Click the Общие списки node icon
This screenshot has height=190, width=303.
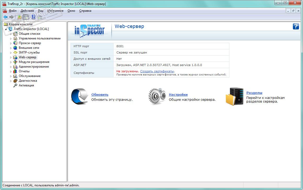(15, 34)
